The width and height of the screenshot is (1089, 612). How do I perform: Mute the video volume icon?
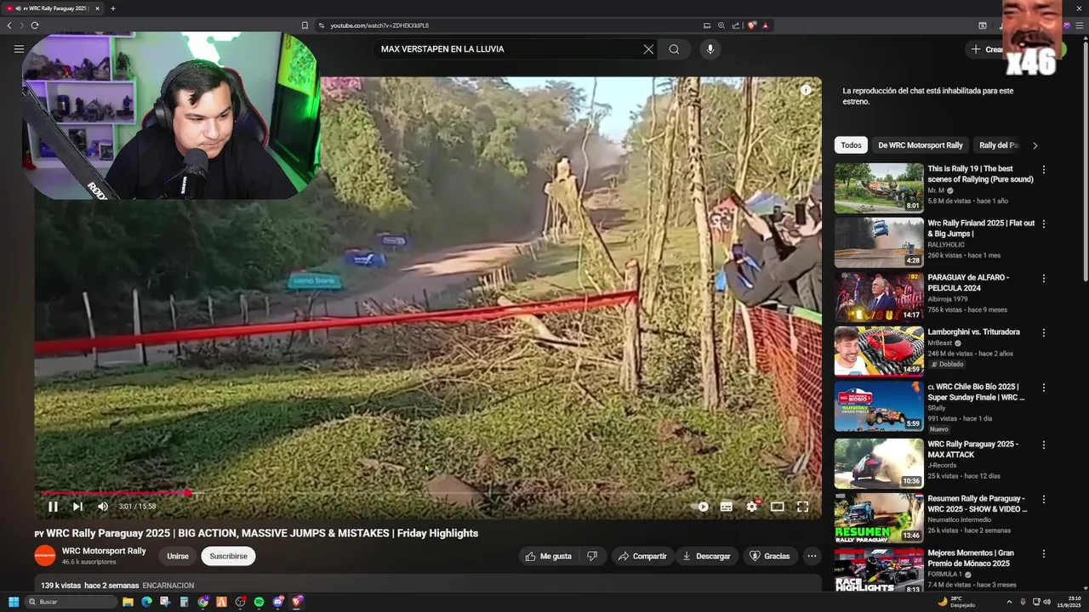[103, 507]
